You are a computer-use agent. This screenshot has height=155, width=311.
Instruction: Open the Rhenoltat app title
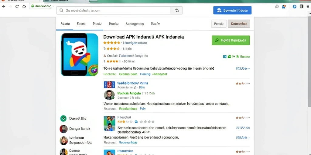pyautogui.click(x=124, y=117)
